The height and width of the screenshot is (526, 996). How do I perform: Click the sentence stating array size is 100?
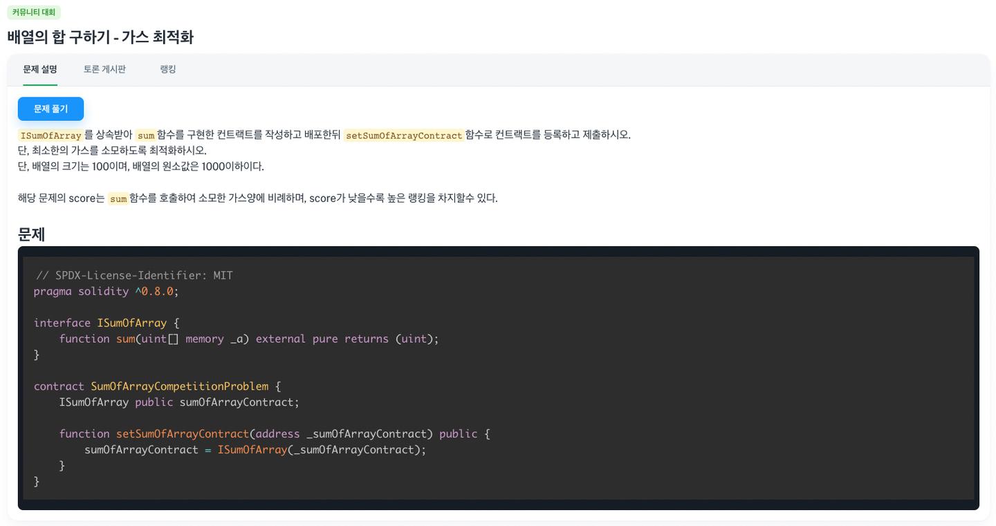[x=140, y=167]
